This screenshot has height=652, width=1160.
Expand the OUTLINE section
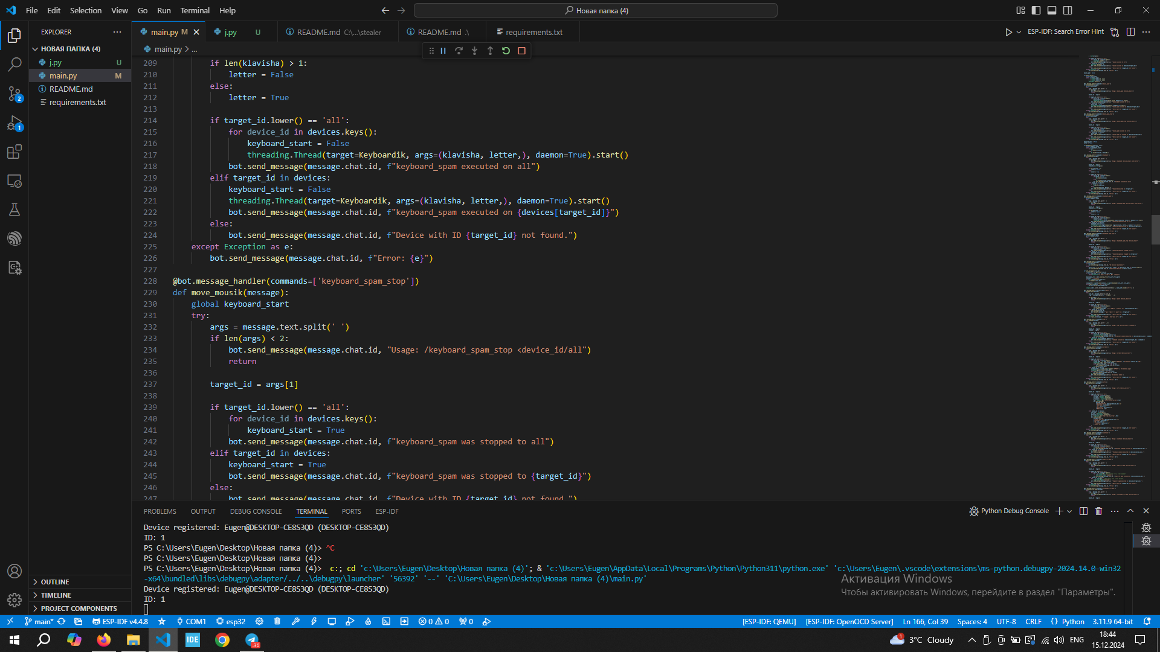pyautogui.click(x=55, y=582)
